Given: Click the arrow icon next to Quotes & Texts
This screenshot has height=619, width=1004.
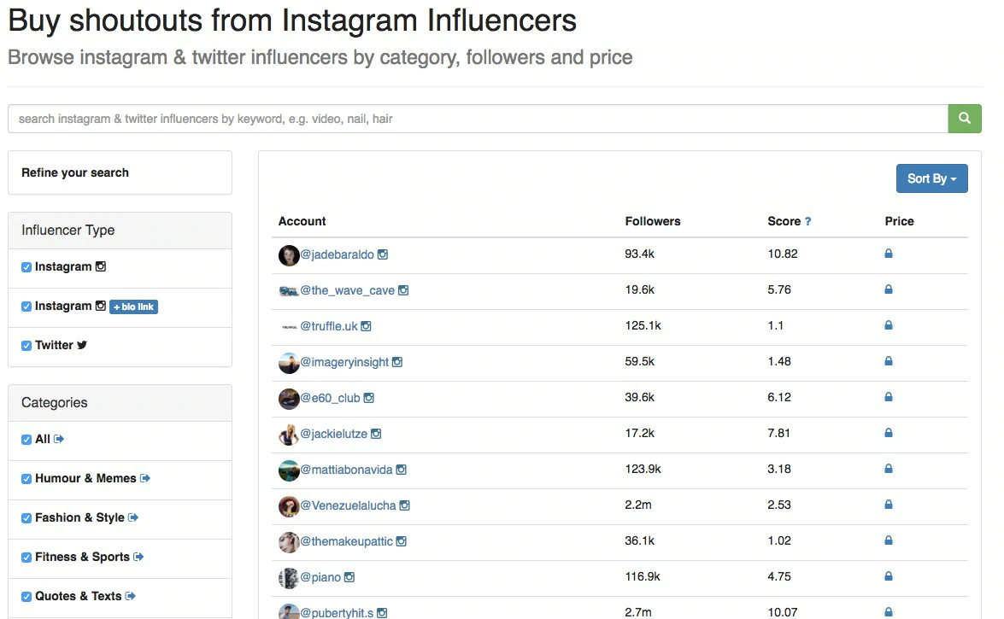Looking at the screenshot, I should click(131, 596).
